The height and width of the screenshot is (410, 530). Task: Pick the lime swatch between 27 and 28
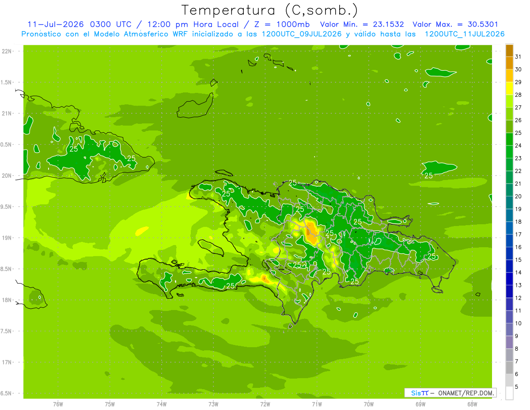[509, 101]
